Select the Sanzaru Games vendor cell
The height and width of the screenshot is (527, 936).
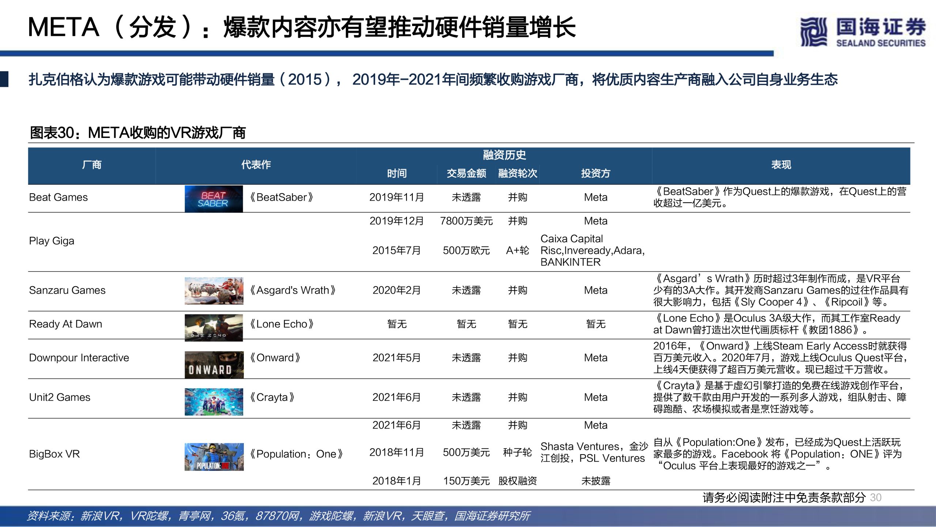67,290
